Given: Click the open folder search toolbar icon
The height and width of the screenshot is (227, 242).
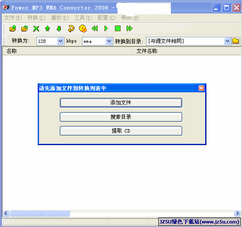Looking at the screenshot, I should pyautogui.click(x=25, y=29).
